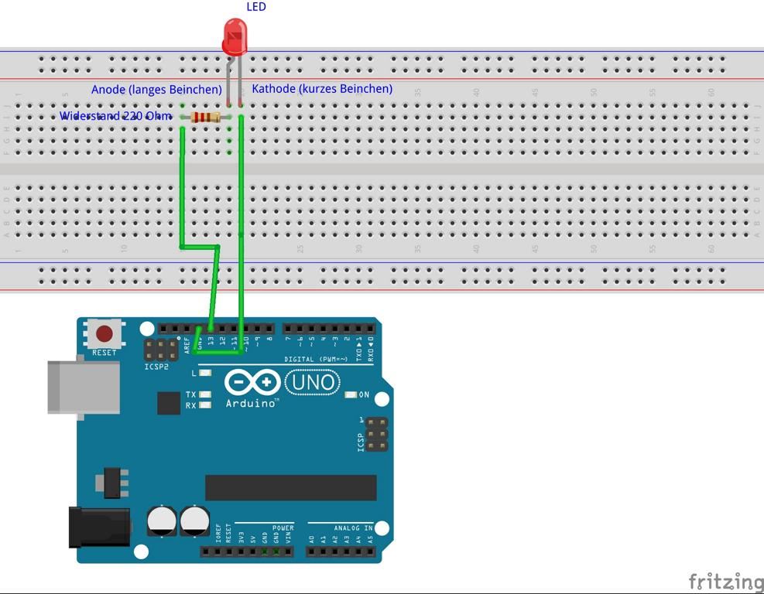Select the 'Kathode (kurzes Beinchen)' label

[322, 89]
